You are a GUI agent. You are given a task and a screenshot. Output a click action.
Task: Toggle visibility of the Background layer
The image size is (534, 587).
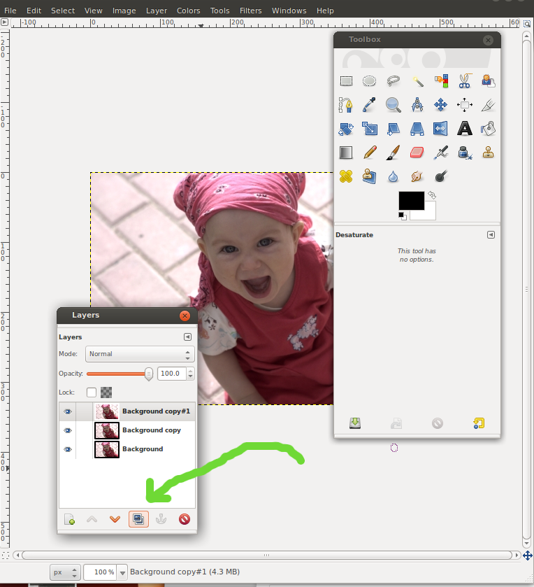coord(68,449)
